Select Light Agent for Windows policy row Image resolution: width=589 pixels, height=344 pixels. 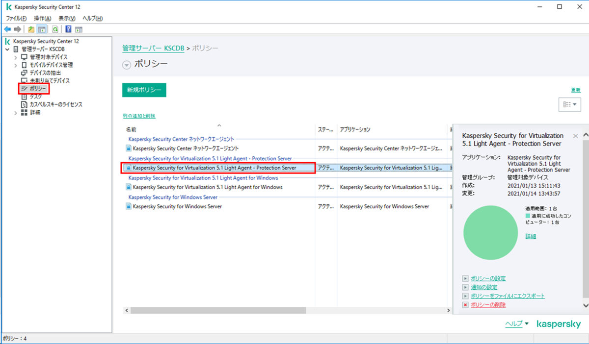(287, 187)
